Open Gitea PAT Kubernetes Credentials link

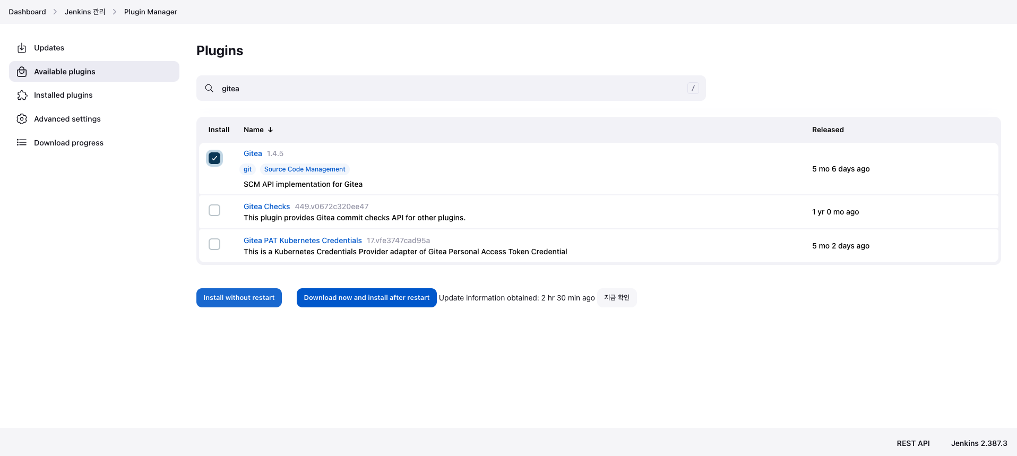click(x=303, y=240)
